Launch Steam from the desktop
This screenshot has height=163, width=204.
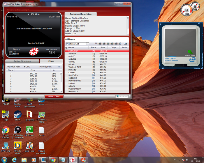(x=18, y=116)
